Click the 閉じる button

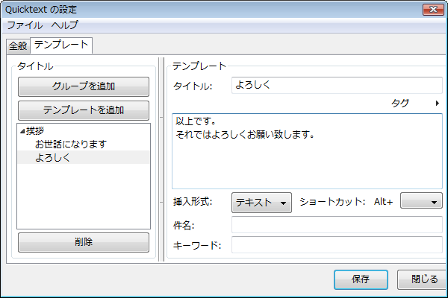tap(423, 279)
